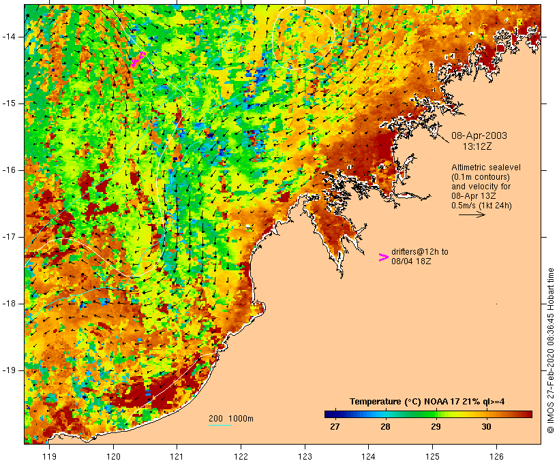Click longitude axis label 121
Viewport: 559px width, 463px height.
point(177,456)
